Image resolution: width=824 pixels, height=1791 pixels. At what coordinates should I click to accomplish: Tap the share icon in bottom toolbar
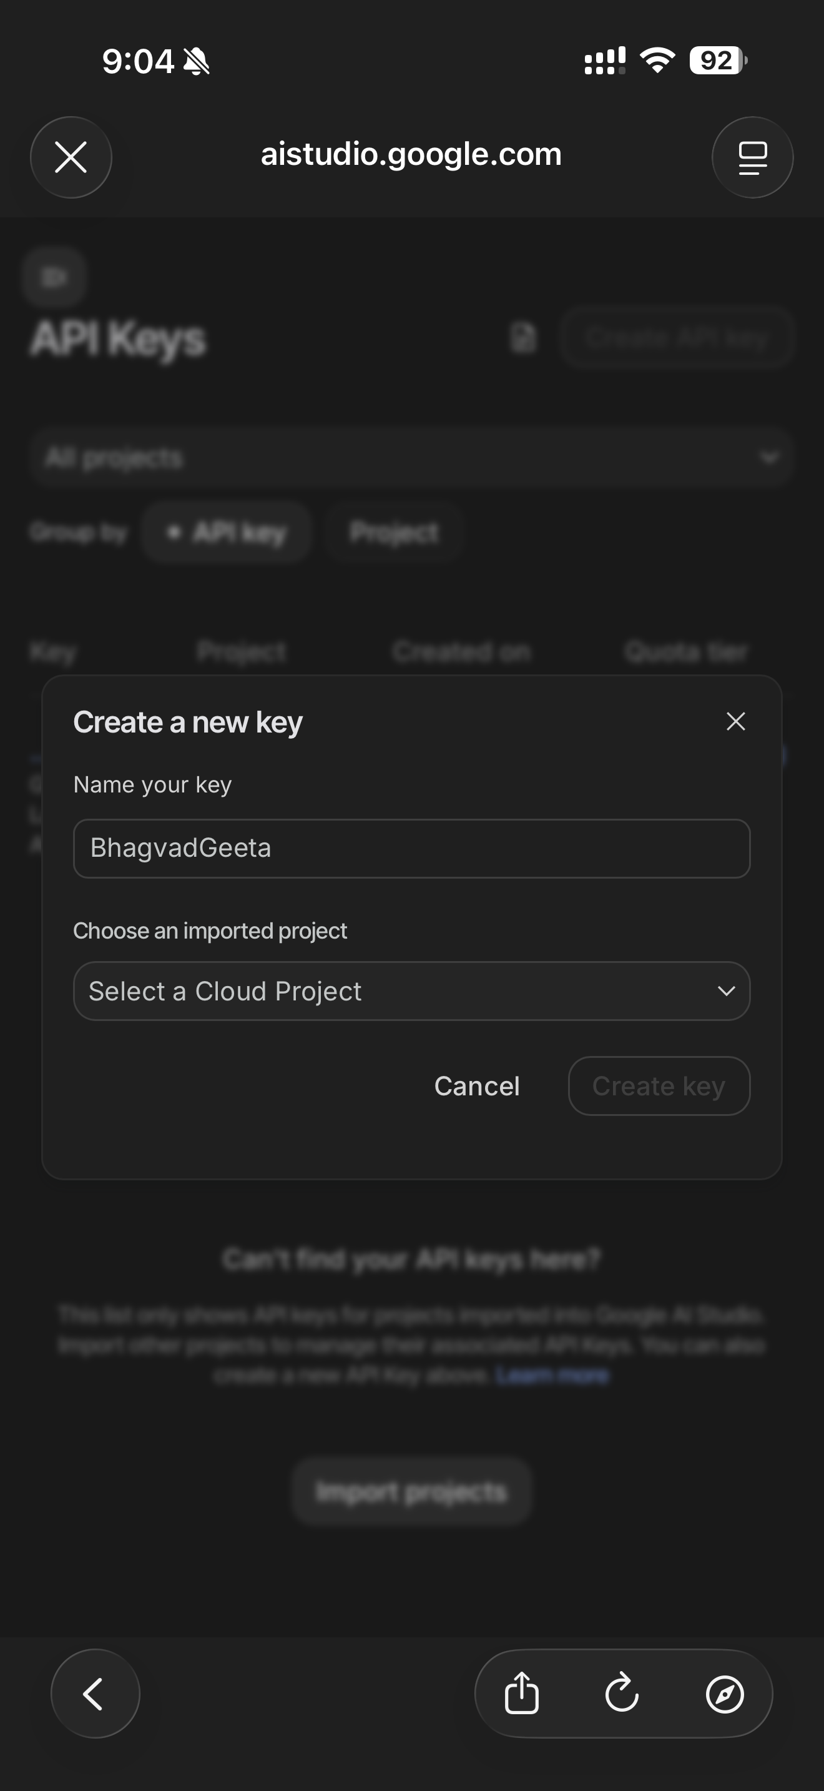[x=522, y=1693]
